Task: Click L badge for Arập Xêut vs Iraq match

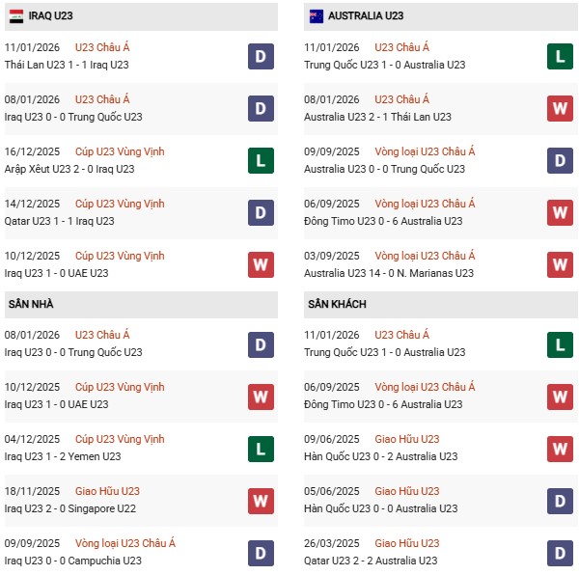Action: tap(261, 161)
